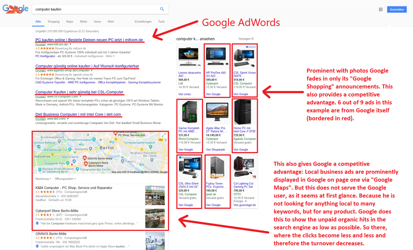Switch to the News tab

click(x=97, y=21)
